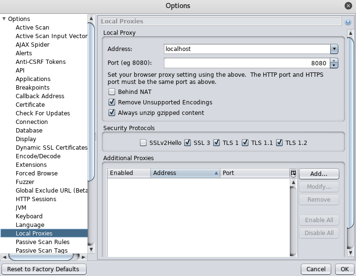Sort table by Address column
This screenshot has width=356, height=276.
coord(185,173)
